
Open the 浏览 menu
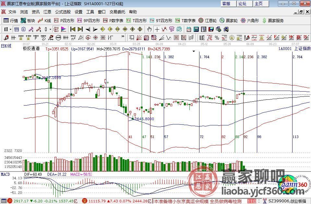coord(24,12)
